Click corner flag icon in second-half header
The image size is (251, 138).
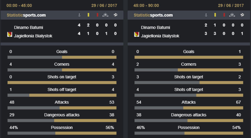point(206,15)
